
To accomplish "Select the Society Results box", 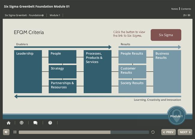I will click(132, 86).
